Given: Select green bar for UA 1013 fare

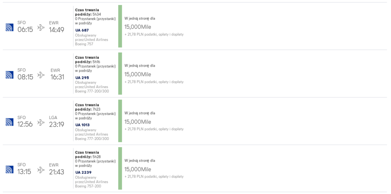Looking at the screenshot, I should (120, 121).
